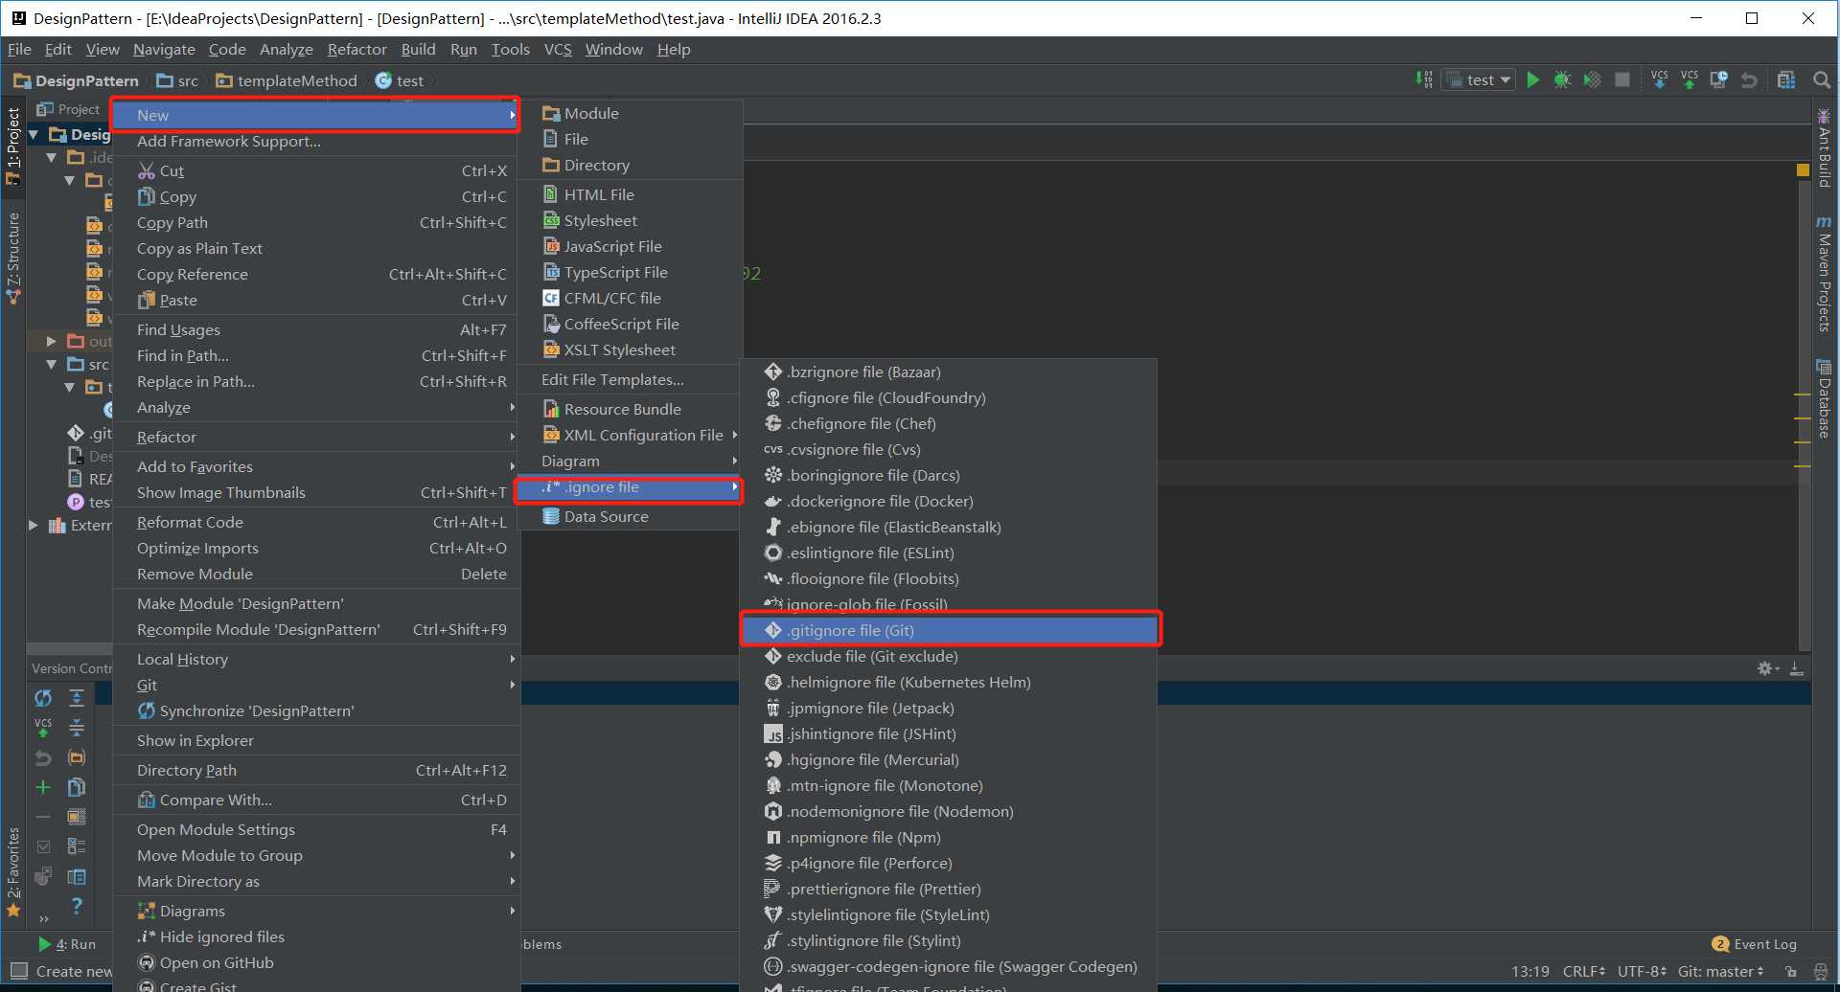Viewport: 1840px width, 992px height.
Task: Click the src breadcrumb in navigation bar
Action: 177,80
